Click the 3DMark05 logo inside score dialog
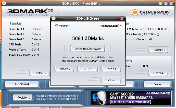 coord(111,26)
